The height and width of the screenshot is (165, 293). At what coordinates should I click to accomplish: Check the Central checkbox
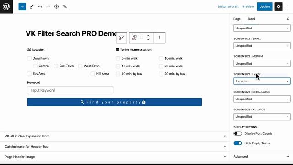(x=35, y=66)
